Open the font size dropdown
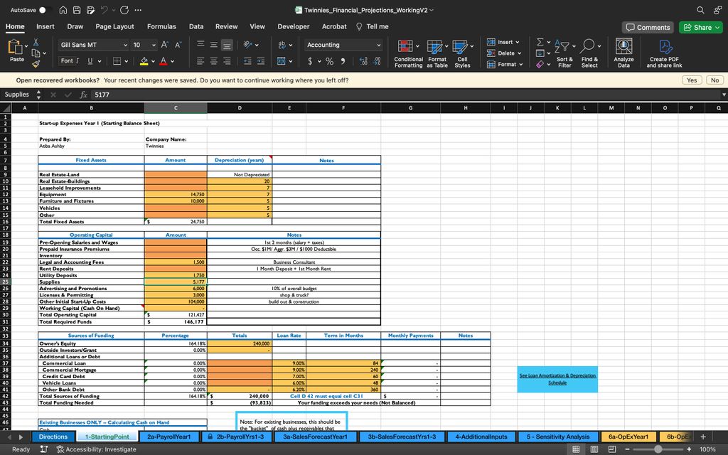 click(154, 45)
